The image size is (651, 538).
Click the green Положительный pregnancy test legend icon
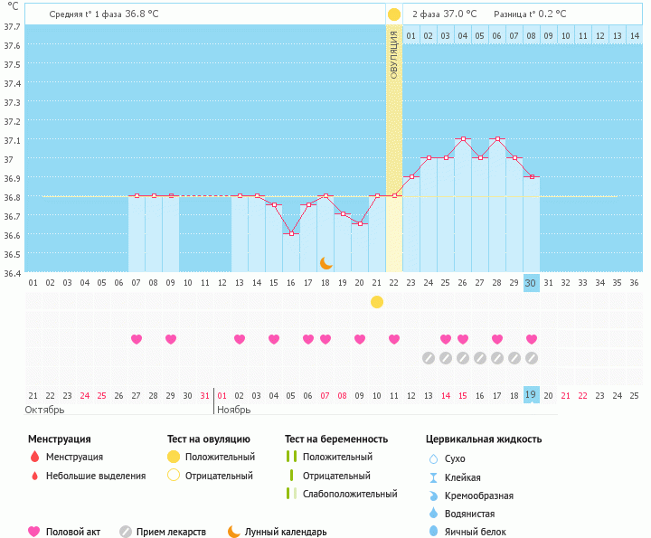pyautogui.click(x=291, y=457)
